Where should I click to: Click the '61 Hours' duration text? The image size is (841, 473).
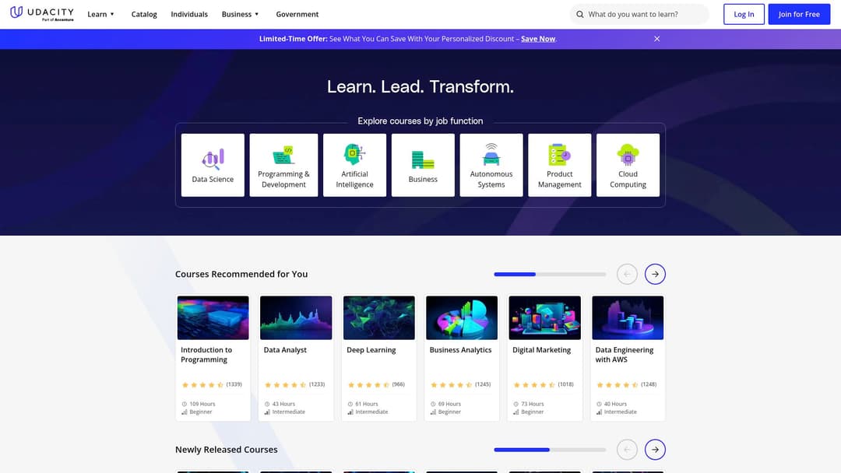tap(367, 404)
